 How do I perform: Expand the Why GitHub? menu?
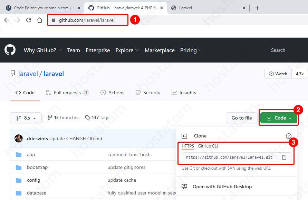42,50
